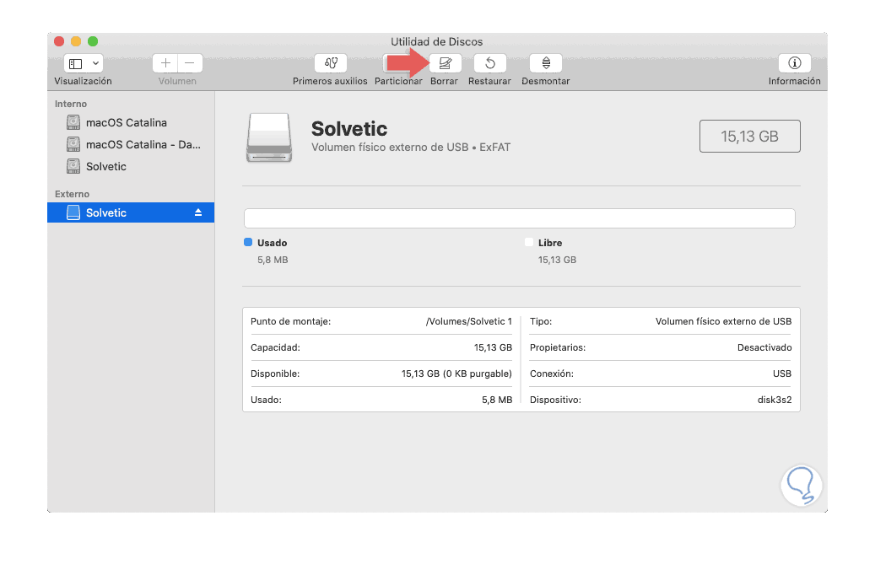The image size is (875, 575).
Task: Add a volume with the plus button
Action: pyautogui.click(x=165, y=63)
